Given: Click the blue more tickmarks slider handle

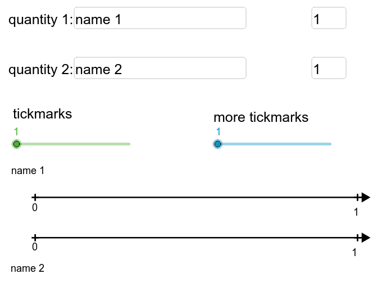Looking at the screenshot, I should [217, 144].
